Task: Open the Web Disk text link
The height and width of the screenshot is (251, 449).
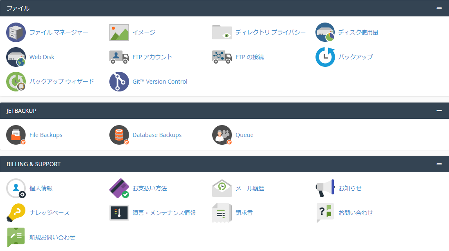Action: click(42, 57)
